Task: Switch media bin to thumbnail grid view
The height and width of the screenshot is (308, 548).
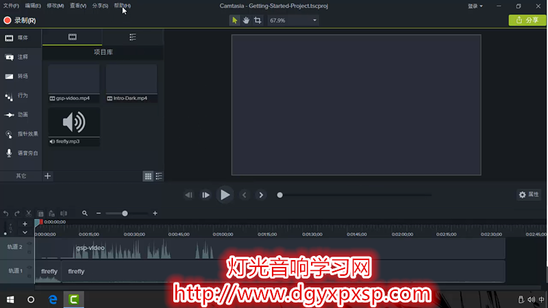Action: click(x=148, y=176)
